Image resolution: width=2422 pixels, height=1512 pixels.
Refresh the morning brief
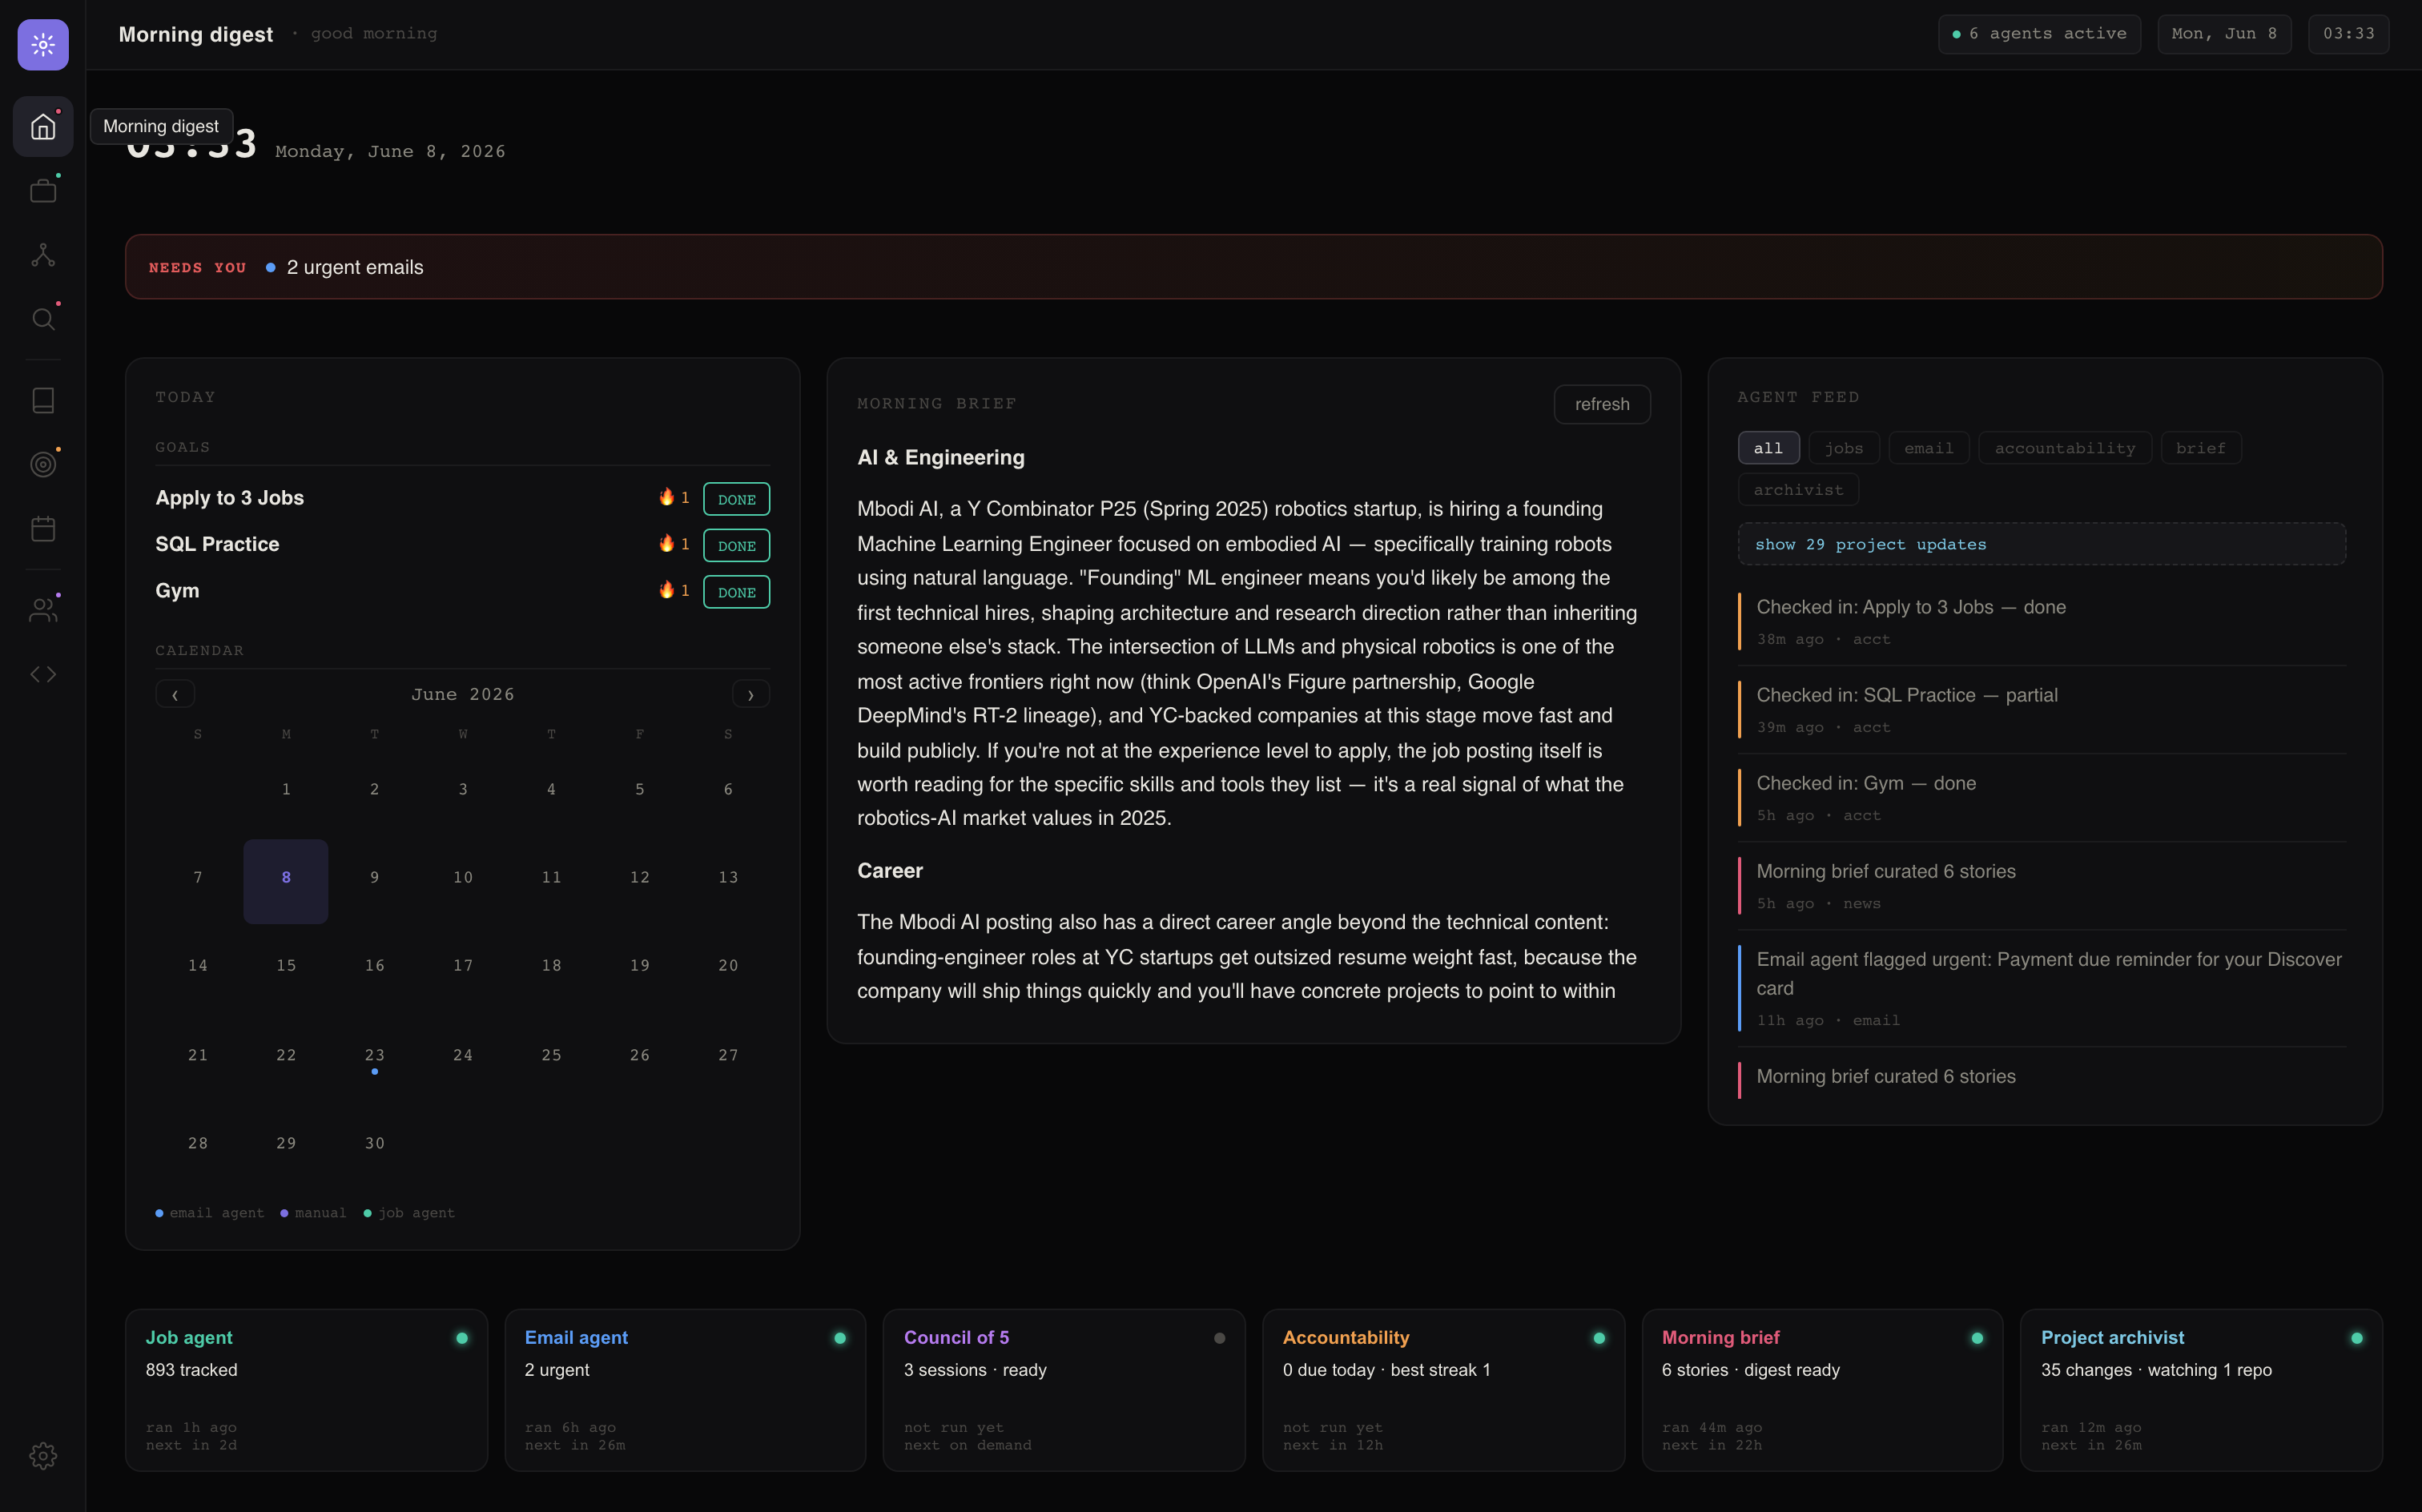pos(1601,404)
